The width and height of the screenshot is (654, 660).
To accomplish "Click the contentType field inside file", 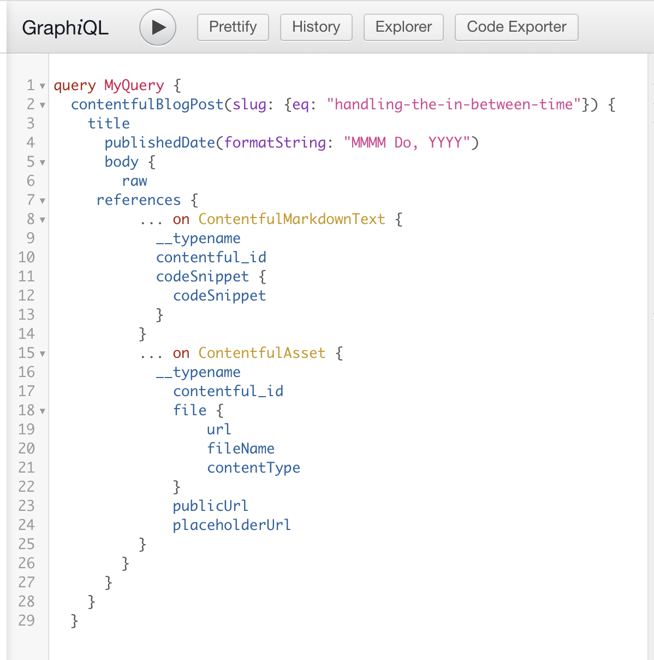I will tap(253, 468).
